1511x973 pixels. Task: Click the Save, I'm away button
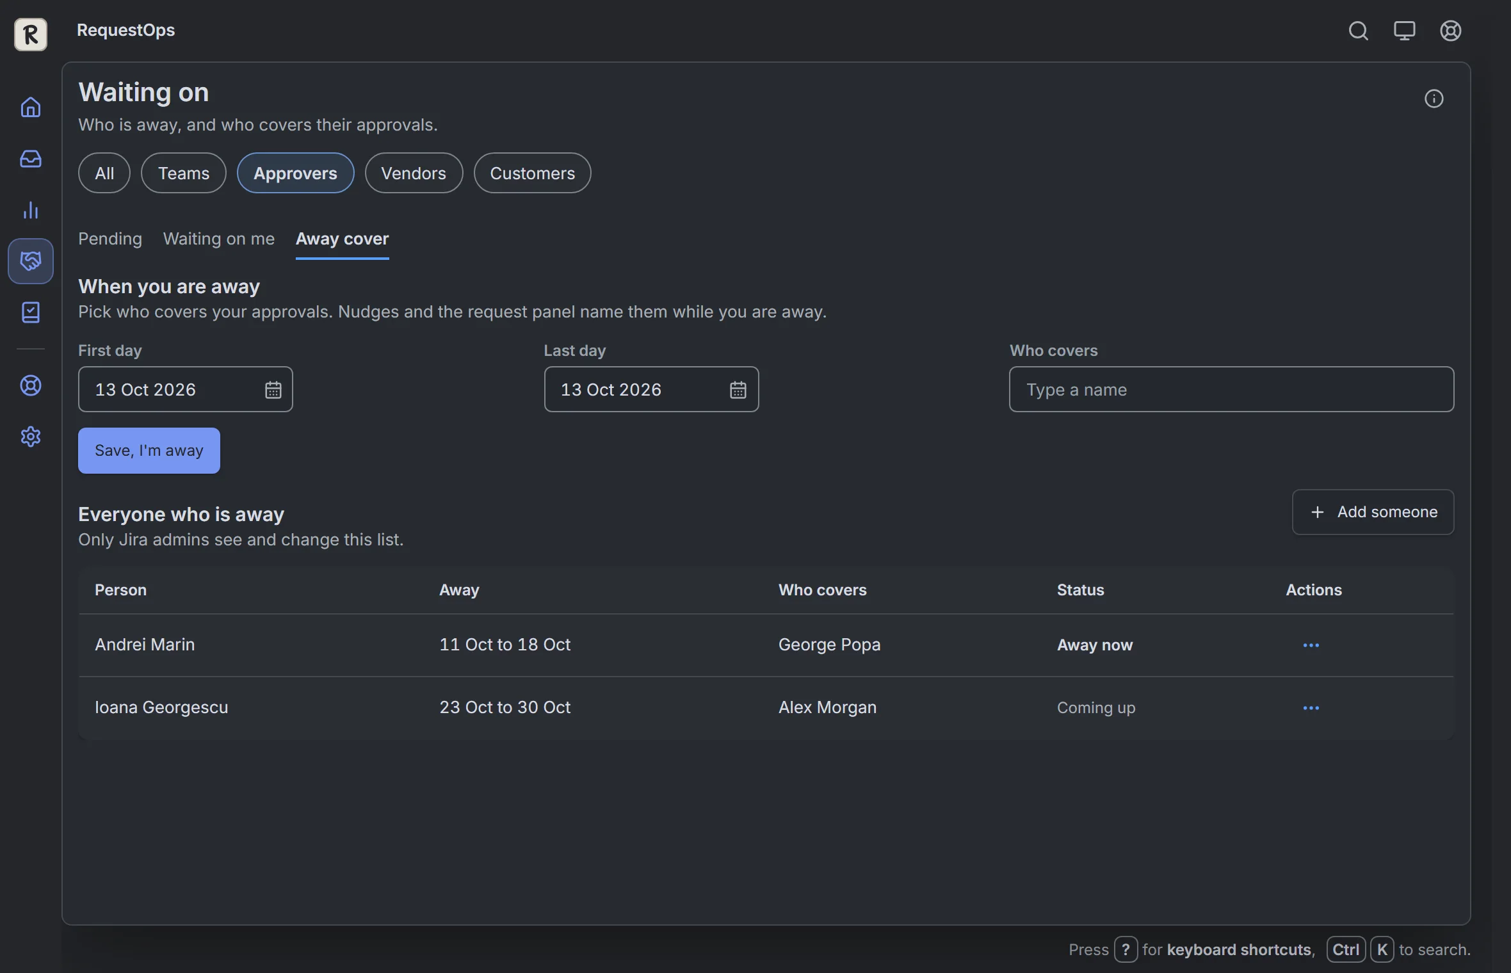pos(149,451)
